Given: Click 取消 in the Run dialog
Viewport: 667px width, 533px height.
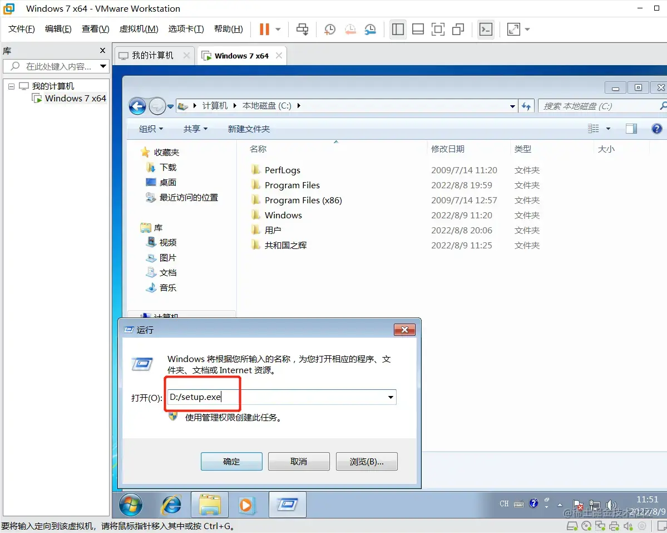Looking at the screenshot, I should [299, 462].
